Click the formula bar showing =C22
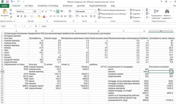Image resolution: width=176 pixels, height=104 pixels. coord(108,26)
